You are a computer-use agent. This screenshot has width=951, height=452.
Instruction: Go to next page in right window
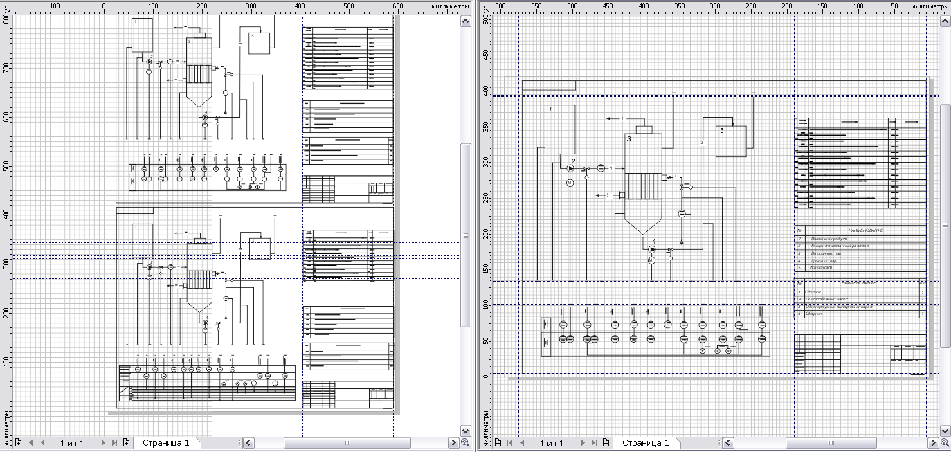point(583,443)
